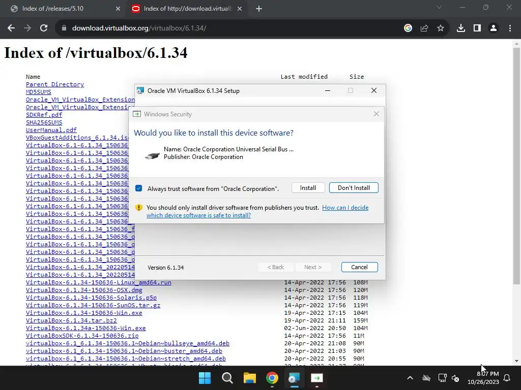The width and height of the screenshot is (521, 390).
Task: Open the Parent Directory link
Action: click(55, 84)
